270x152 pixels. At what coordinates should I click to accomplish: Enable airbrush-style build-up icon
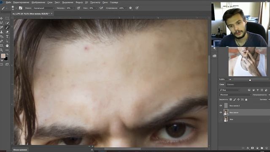101,8
